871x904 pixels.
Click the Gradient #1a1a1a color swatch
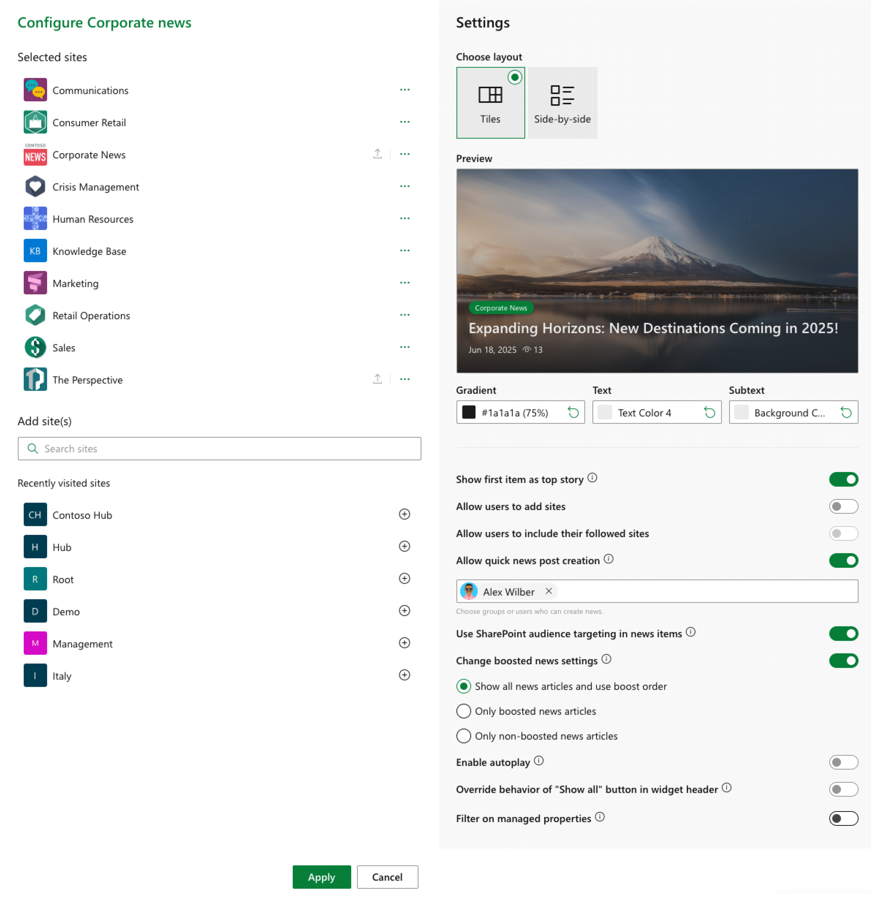point(469,412)
